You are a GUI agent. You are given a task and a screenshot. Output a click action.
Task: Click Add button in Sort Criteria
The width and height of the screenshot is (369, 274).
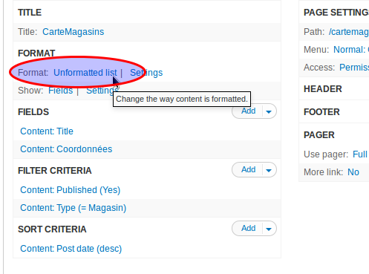tap(248, 229)
